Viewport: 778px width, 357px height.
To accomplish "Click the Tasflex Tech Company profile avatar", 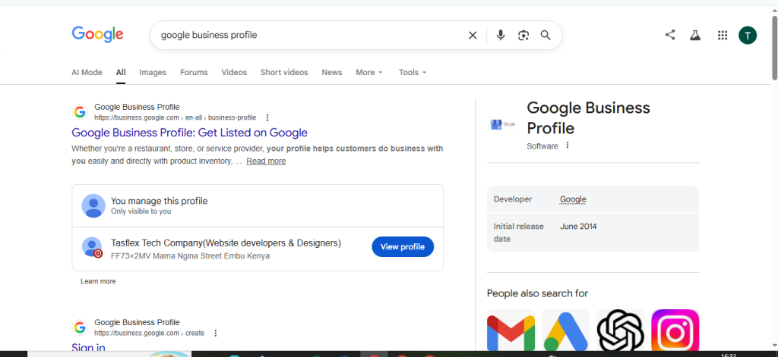I will pos(93,247).
